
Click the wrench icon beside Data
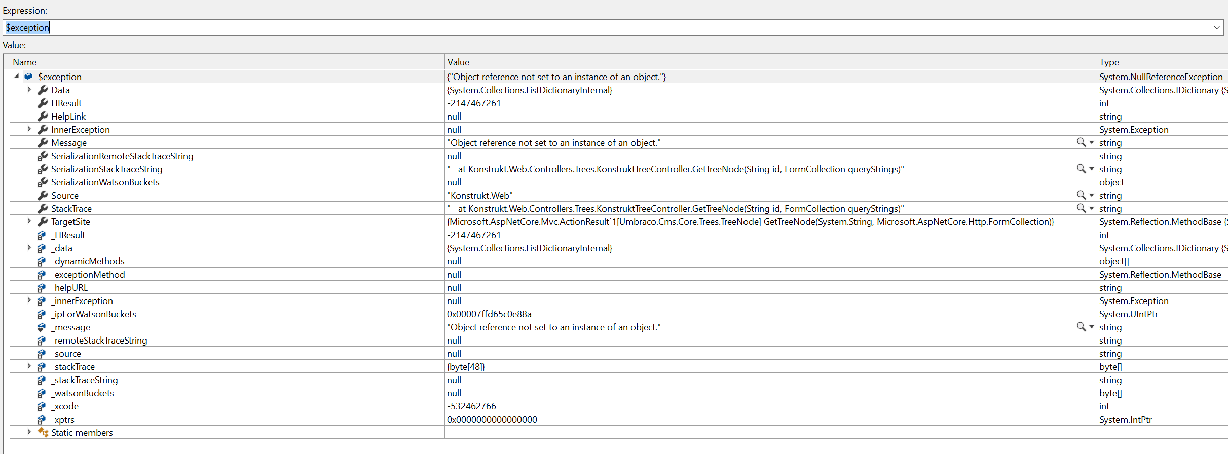point(43,90)
